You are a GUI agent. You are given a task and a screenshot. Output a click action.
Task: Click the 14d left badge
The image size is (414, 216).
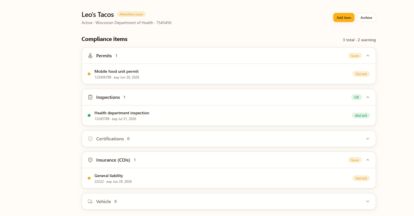click(x=361, y=178)
